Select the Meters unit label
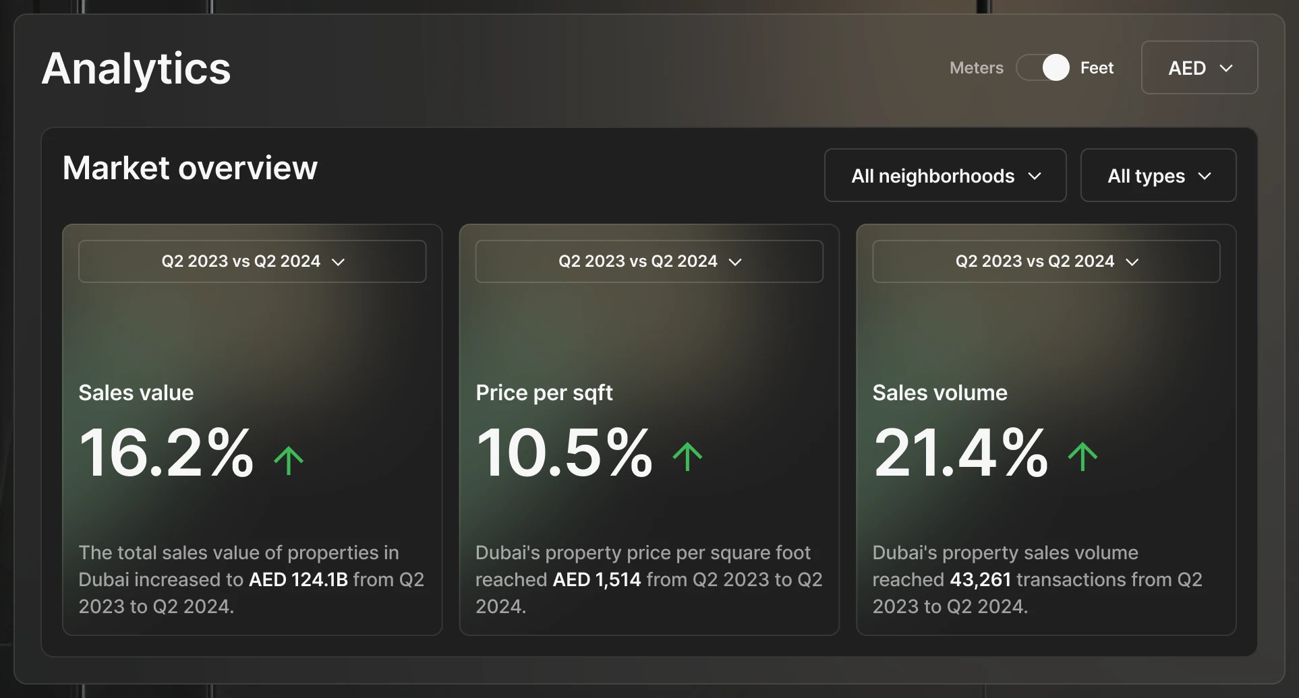 976,68
